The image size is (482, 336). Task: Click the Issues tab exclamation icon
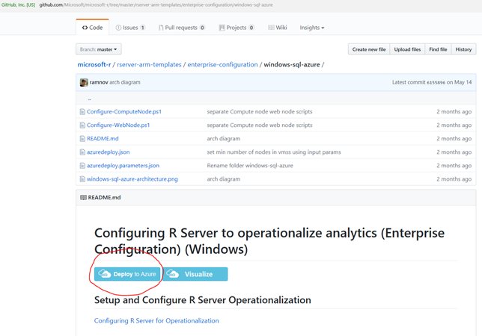coord(118,28)
